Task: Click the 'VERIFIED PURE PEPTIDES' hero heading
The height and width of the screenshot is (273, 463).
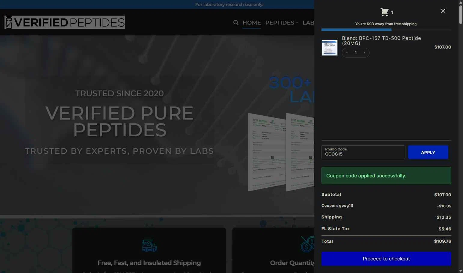Action: coord(120,121)
